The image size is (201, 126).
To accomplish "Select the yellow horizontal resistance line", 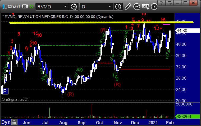I will coord(101,23).
